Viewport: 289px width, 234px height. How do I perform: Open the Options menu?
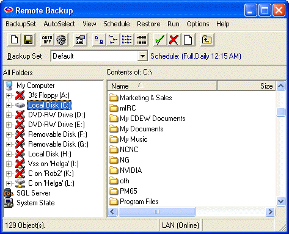coord(198,24)
